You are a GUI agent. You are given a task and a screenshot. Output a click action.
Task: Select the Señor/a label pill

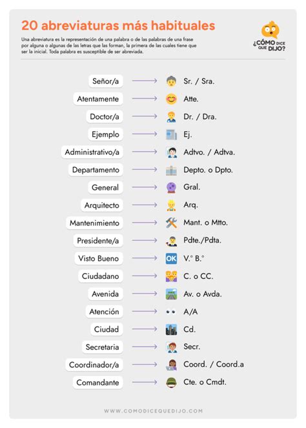[106, 81]
